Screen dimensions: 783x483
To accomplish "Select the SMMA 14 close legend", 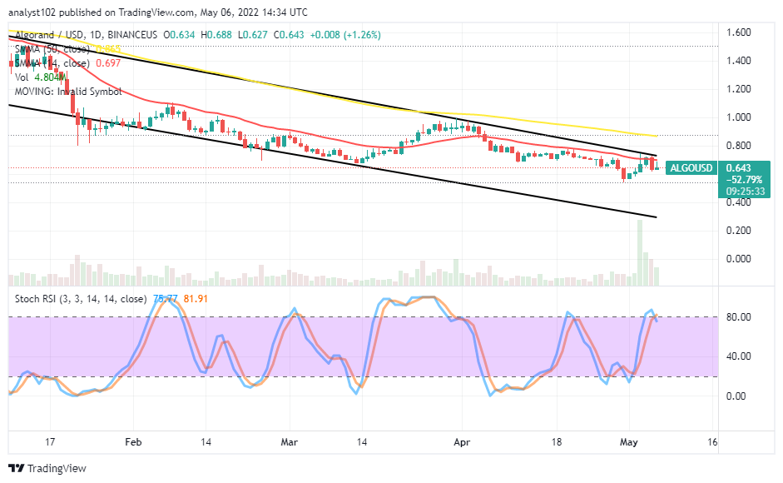I will pos(52,63).
